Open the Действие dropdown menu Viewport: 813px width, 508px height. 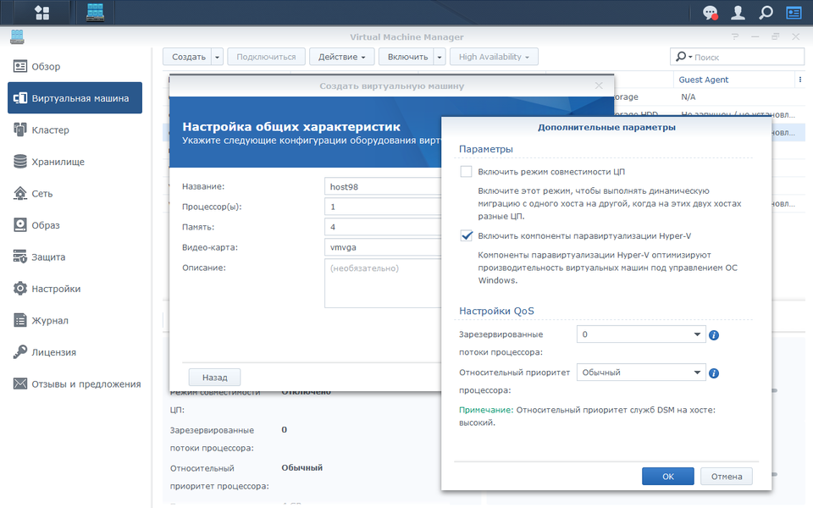pos(341,57)
